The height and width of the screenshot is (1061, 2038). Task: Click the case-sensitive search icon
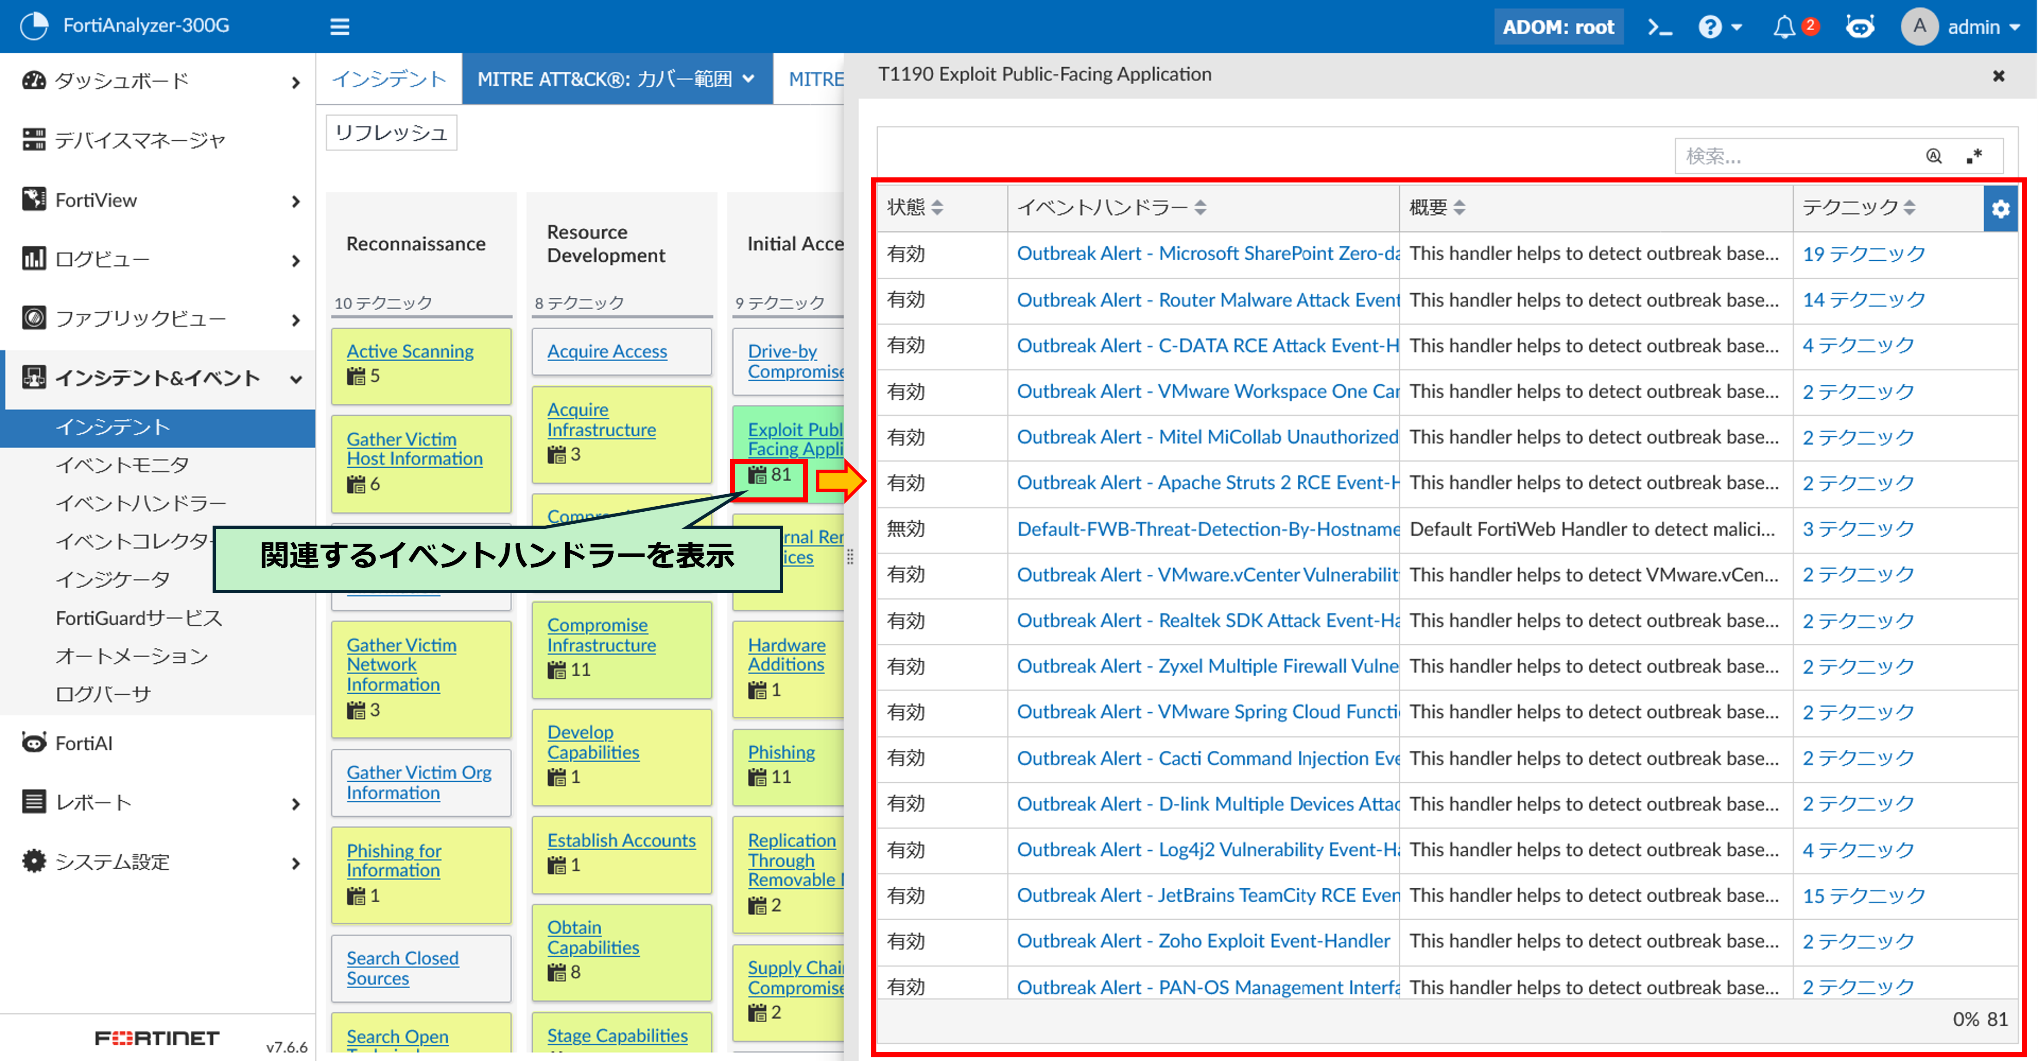[x=1934, y=156]
